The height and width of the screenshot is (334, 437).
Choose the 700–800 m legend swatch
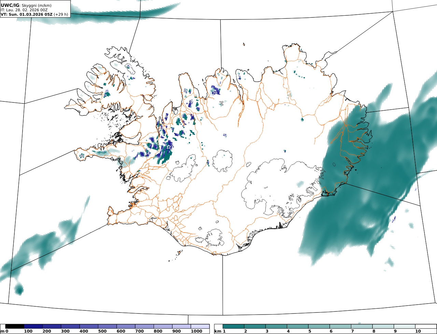coord(144,326)
